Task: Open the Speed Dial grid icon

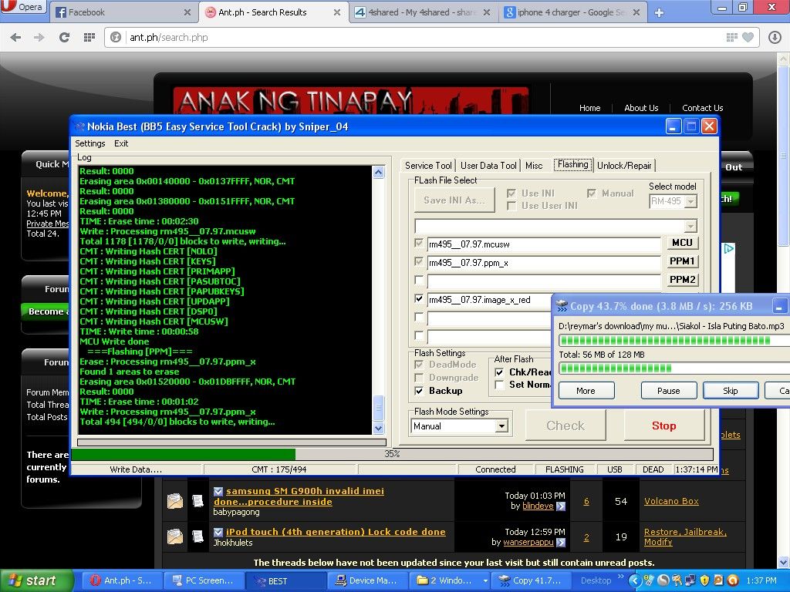Action: [89, 37]
